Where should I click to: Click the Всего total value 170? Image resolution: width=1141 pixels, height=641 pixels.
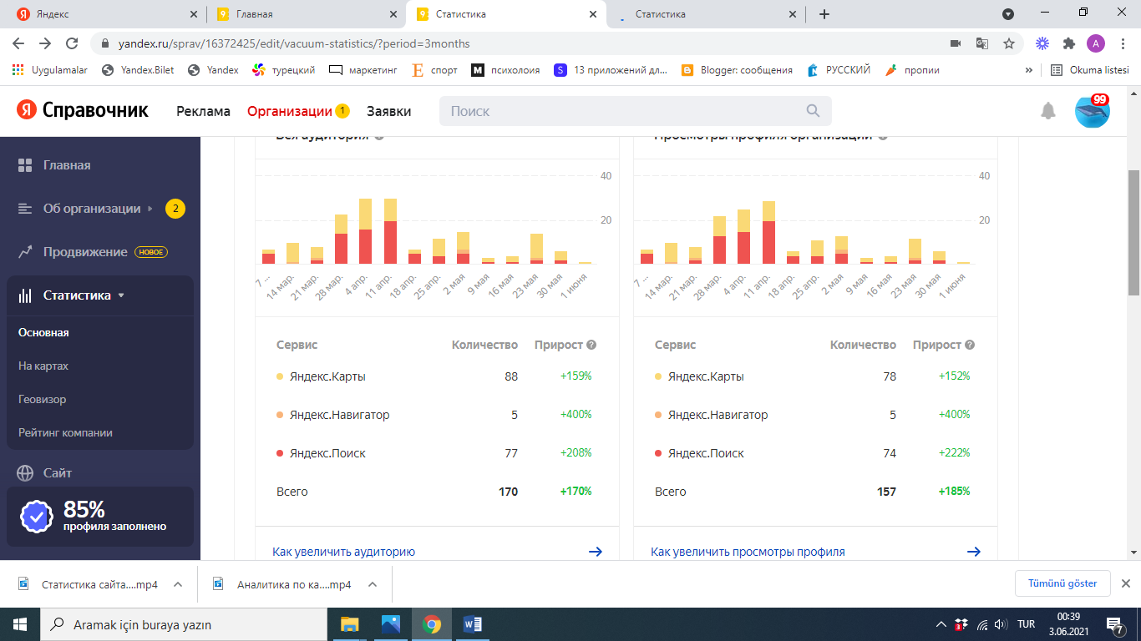tap(508, 492)
